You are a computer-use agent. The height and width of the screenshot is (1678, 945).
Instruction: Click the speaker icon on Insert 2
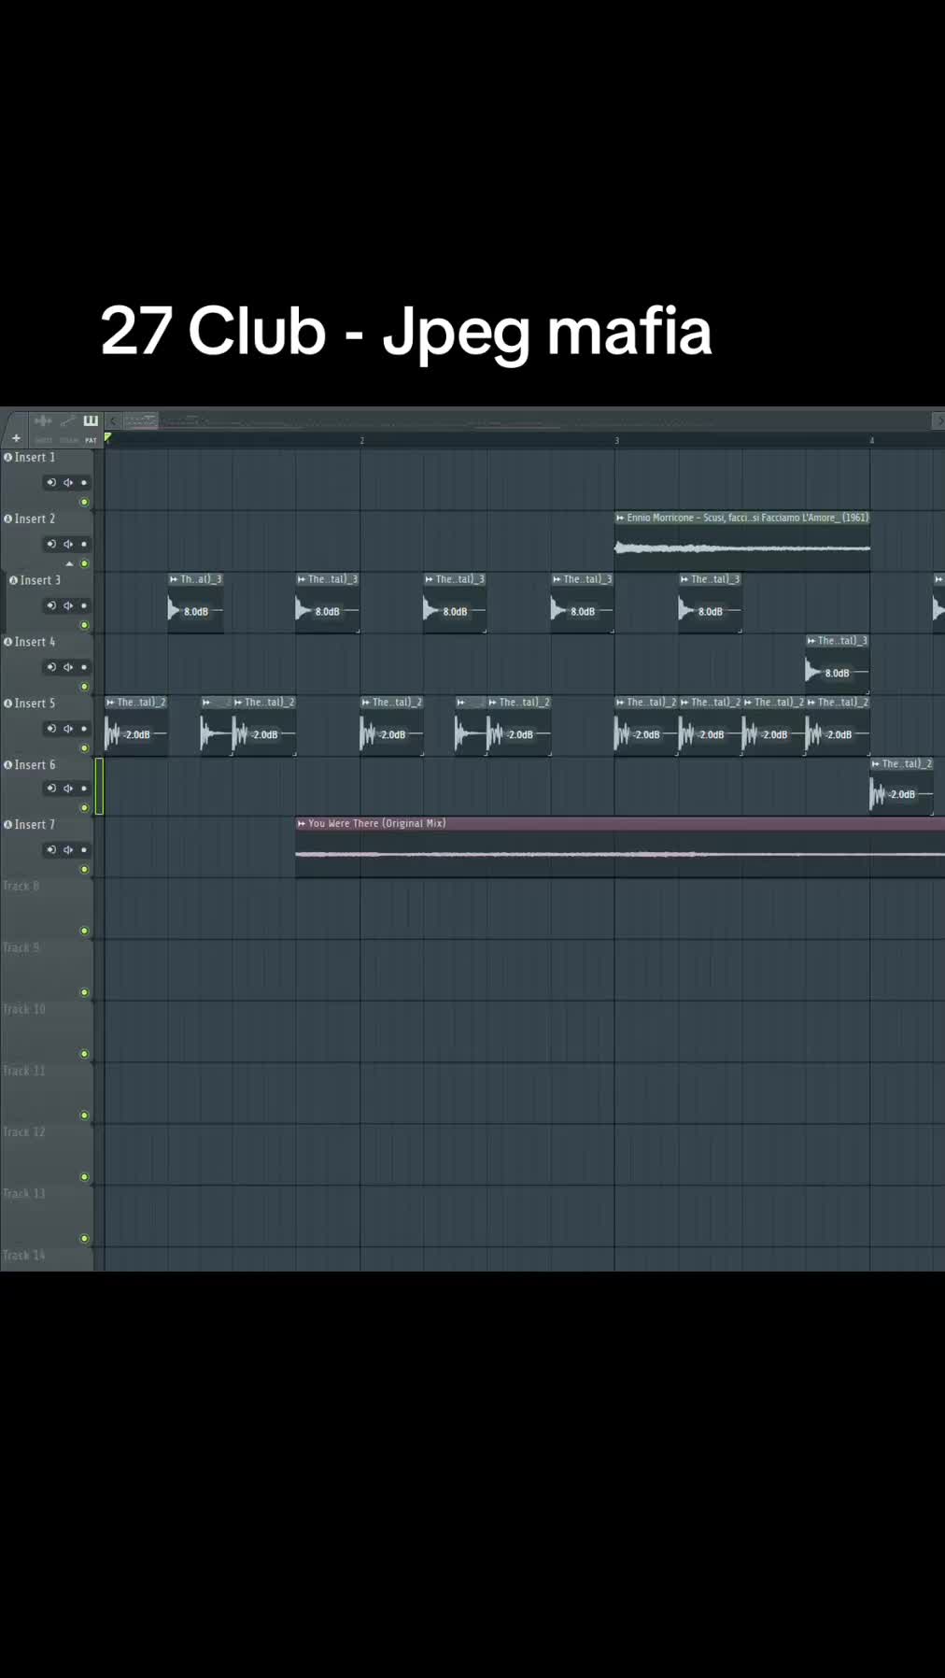coord(68,544)
